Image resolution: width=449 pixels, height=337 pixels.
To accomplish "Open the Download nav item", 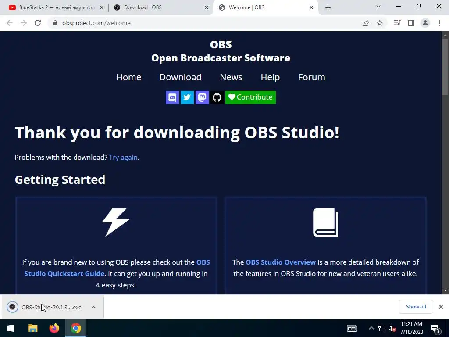I will (x=180, y=77).
